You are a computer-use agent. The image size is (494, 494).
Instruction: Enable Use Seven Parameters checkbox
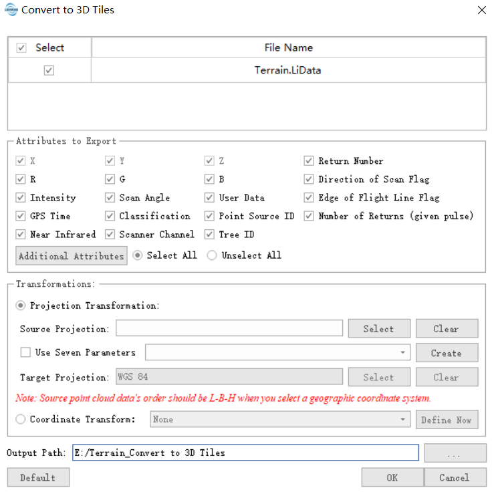[25, 352]
